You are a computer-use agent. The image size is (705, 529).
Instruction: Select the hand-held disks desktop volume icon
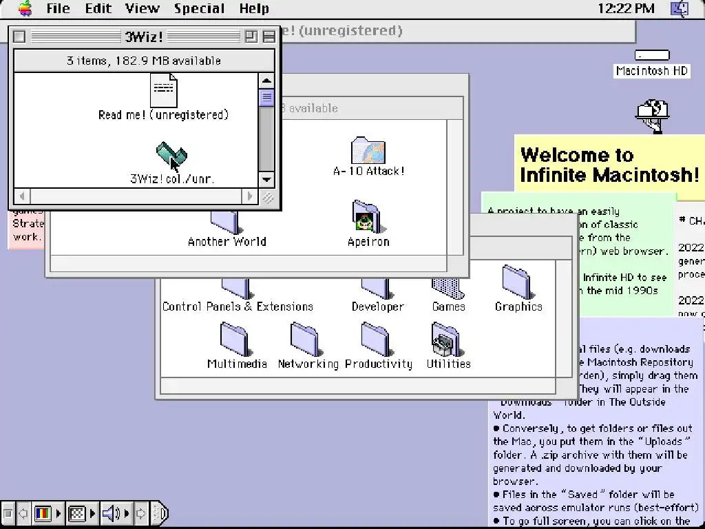(x=653, y=116)
